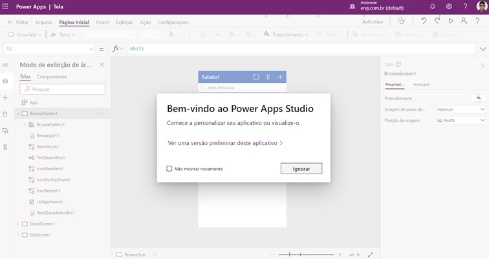Expand the formula bar chevron
The width and height of the screenshot is (489, 259).
click(483, 49)
